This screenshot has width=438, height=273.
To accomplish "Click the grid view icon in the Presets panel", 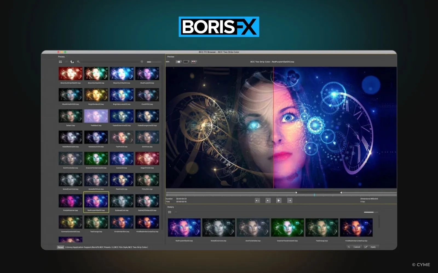I will 61,62.
